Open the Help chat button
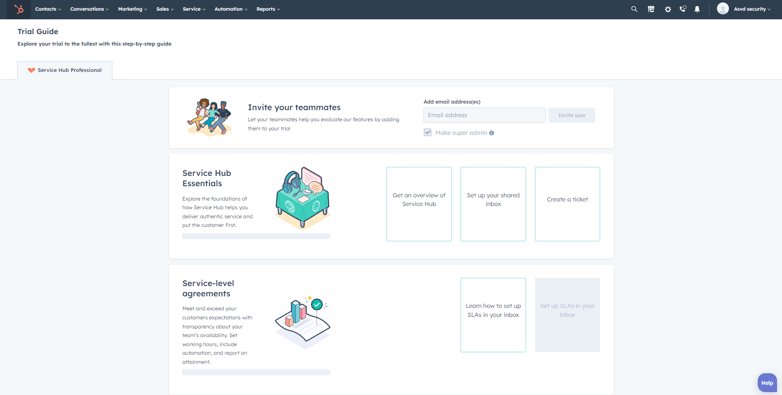This screenshot has height=395, width=782. click(x=767, y=383)
